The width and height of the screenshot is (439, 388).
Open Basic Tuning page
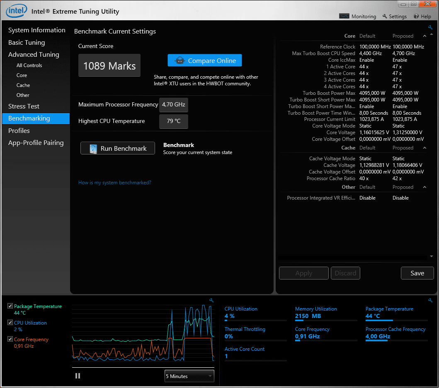27,42
